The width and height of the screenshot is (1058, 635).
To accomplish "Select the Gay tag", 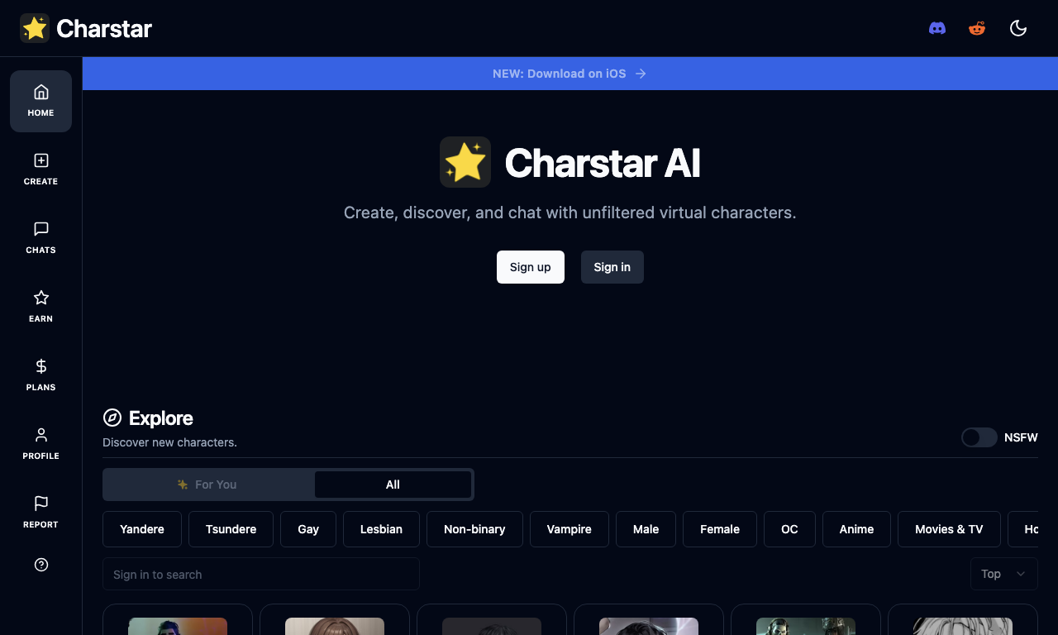I will tap(308, 529).
